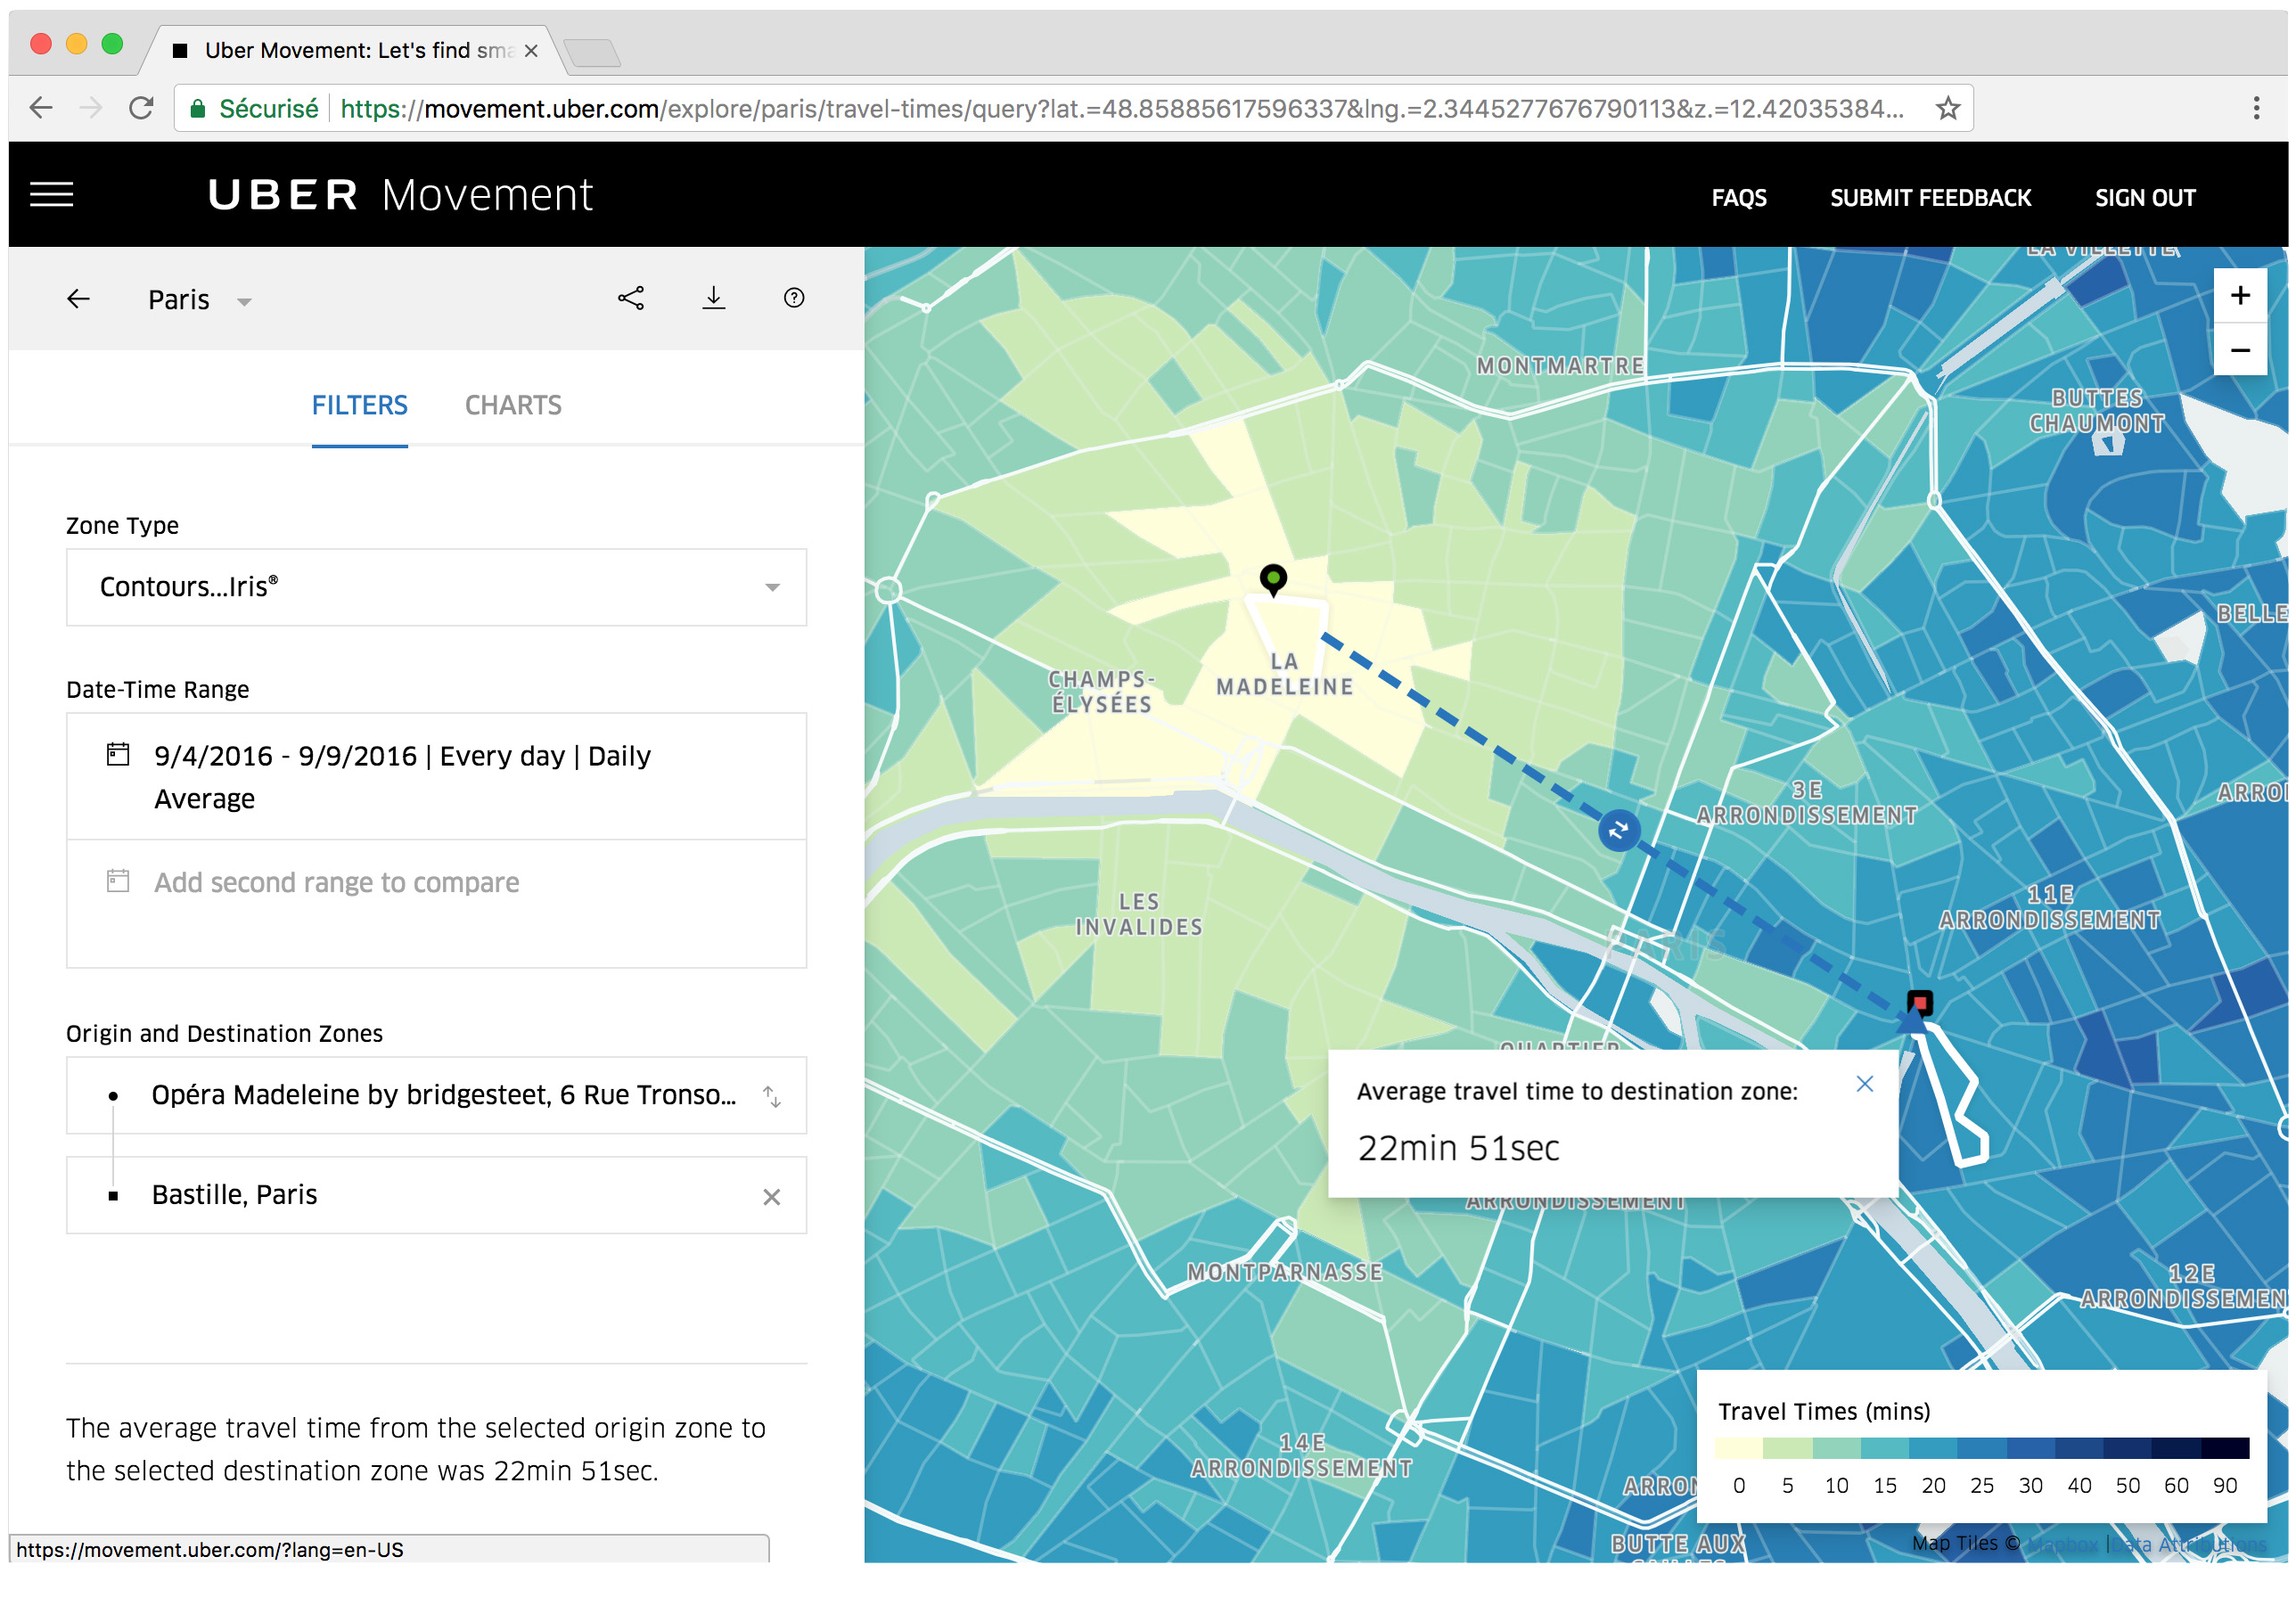Viewport: 2296px width, 1606px height.
Task: Expand the Zone Type Contours...Iris dropdown
Action: (x=436, y=587)
